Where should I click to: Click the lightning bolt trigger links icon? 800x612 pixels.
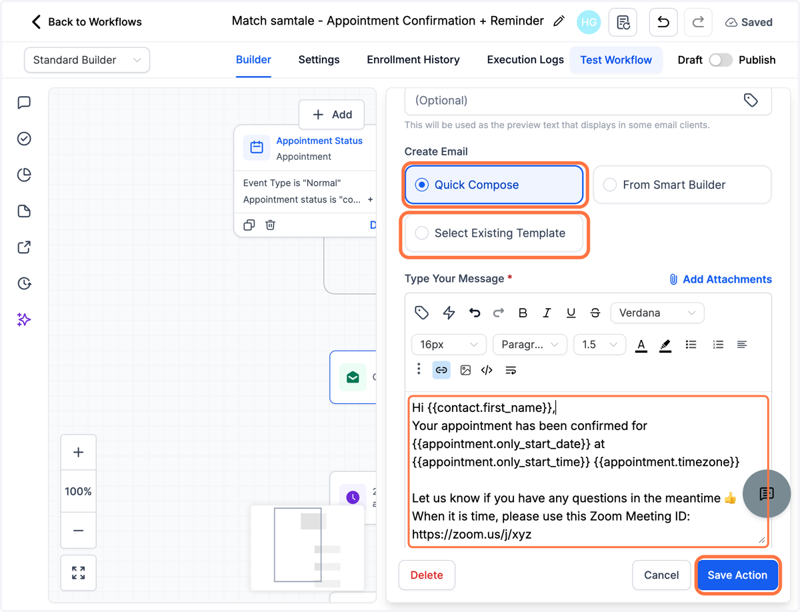point(449,313)
